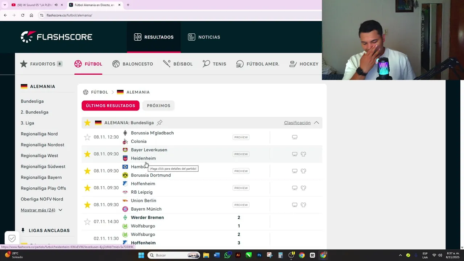Click lineup shirt icon for Hamburgo vs Dortmund
This screenshot has width=464, height=261.
[303, 171]
